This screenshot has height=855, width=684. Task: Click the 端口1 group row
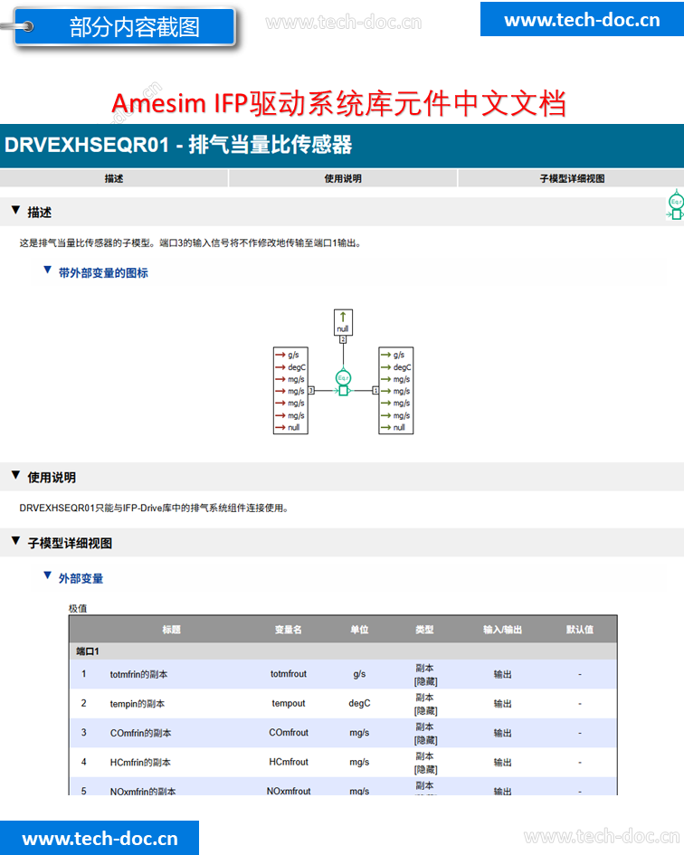click(343, 651)
